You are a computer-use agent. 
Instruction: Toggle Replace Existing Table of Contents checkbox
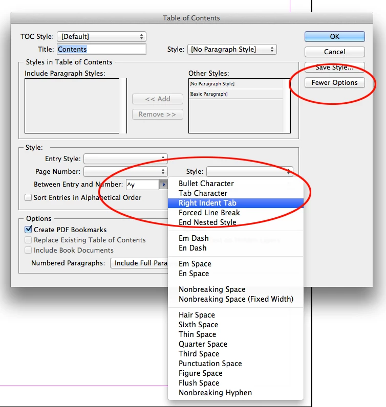click(28, 240)
